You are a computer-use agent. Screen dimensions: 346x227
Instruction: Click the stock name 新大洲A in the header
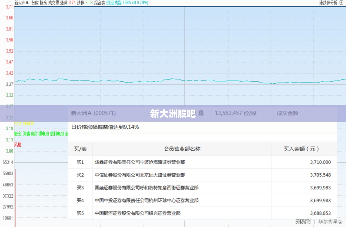pyautogui.click(x=21, y=3)
